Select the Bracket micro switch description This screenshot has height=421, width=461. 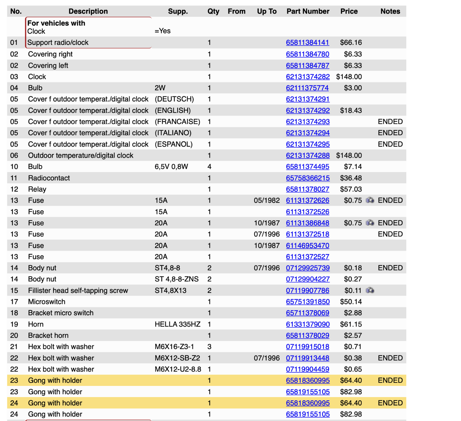click(61, 313)
